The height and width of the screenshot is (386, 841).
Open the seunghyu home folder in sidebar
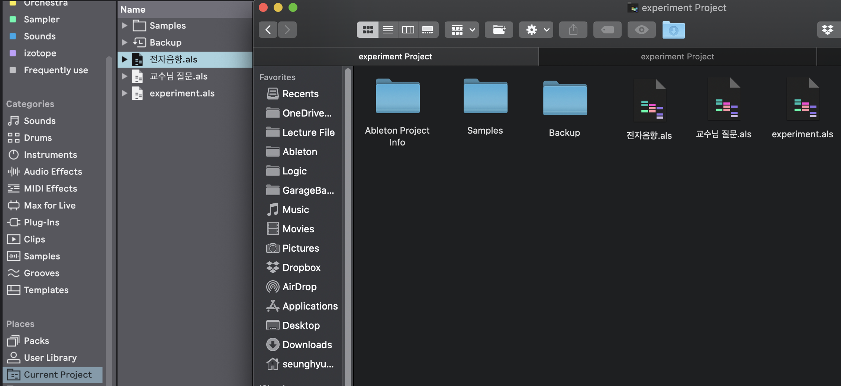click(300, 364)
